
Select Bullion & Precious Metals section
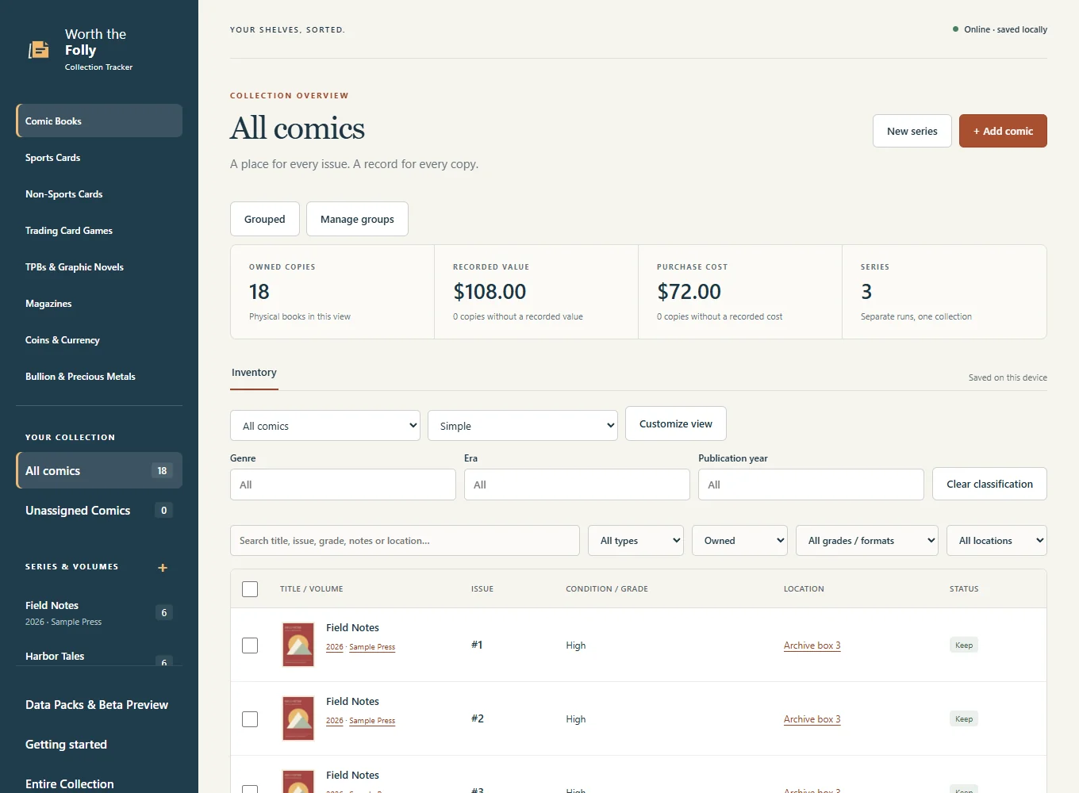click(99, 377)
